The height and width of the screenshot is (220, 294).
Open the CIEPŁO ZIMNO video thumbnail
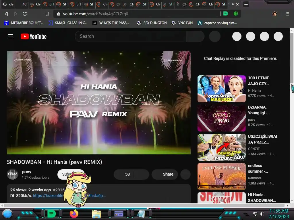221,118
